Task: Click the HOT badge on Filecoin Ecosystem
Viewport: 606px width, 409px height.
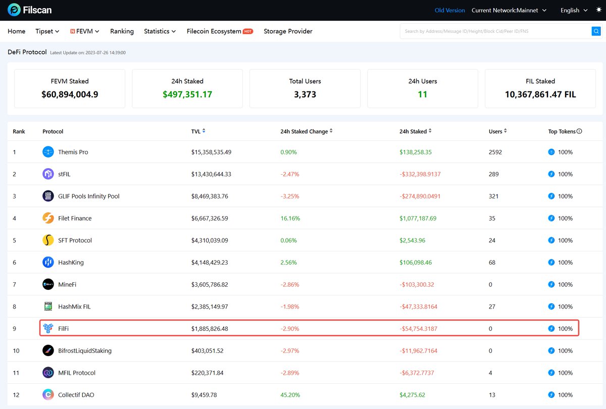Action: (x=248, y=31)
